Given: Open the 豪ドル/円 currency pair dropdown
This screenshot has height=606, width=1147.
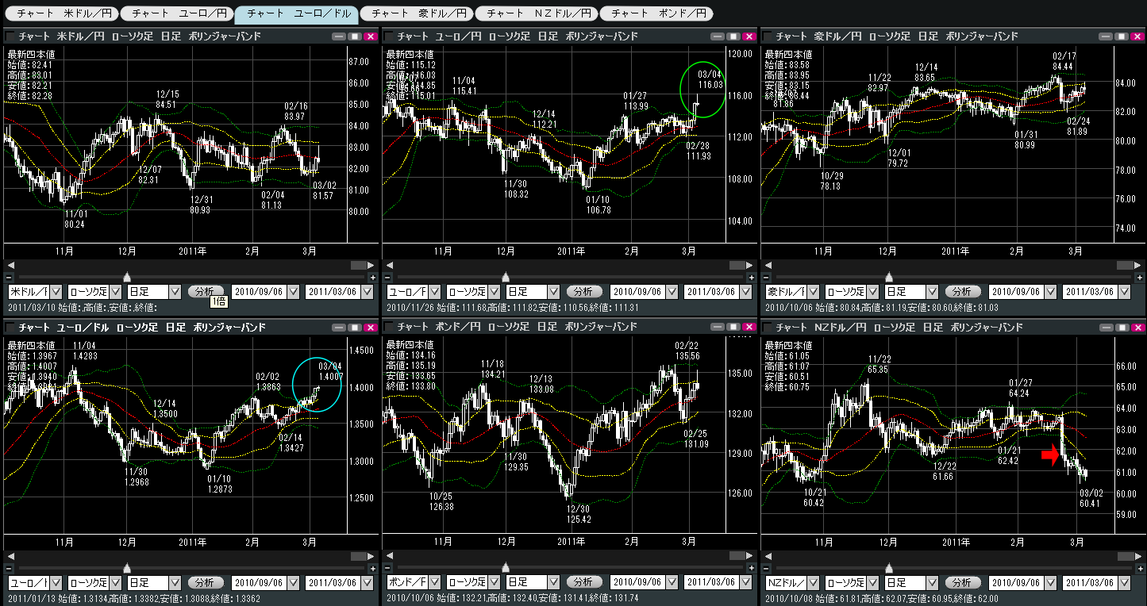Looking at the screenshot, I should pos(812,292).
